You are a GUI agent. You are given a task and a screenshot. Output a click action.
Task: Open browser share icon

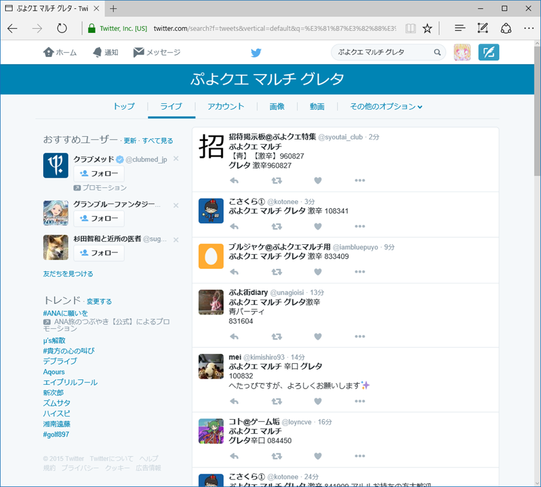506,29
